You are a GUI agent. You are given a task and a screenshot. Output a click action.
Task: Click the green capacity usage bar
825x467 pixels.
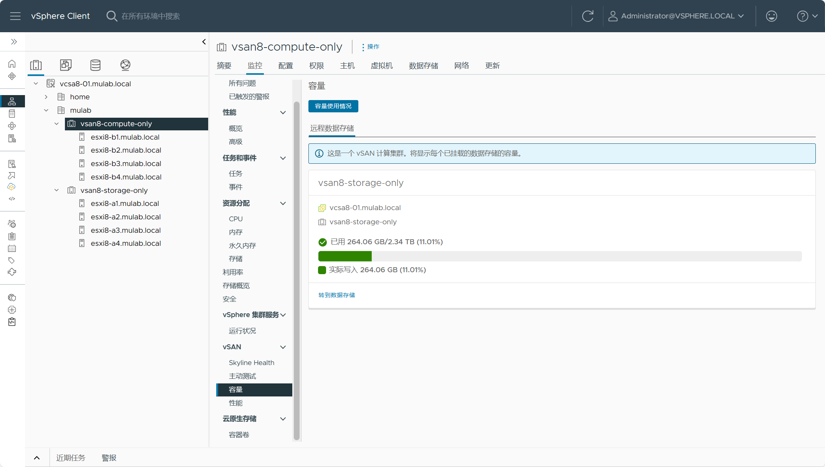click(x=345, y=256)
